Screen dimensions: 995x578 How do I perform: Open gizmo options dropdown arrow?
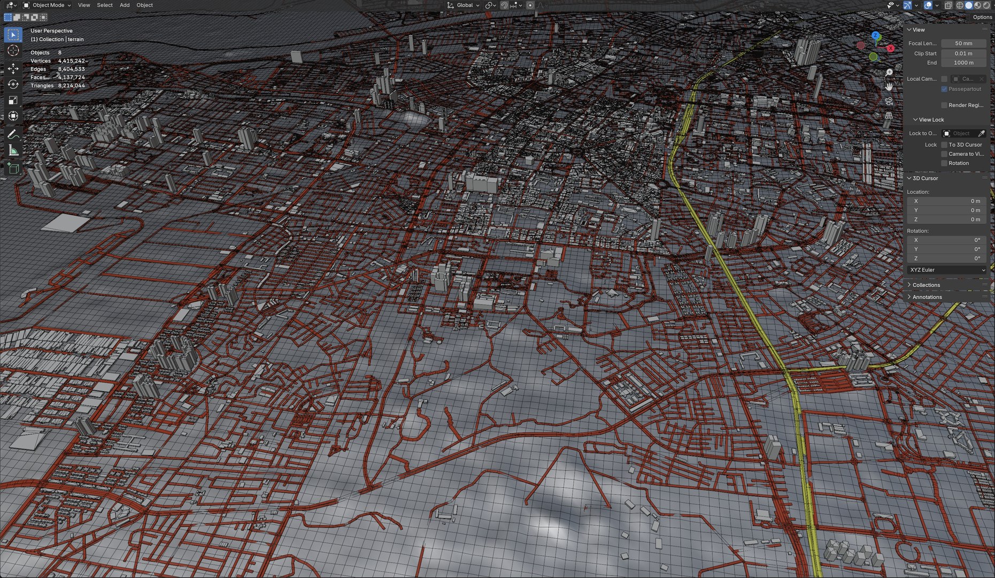[x=916, y=5]
